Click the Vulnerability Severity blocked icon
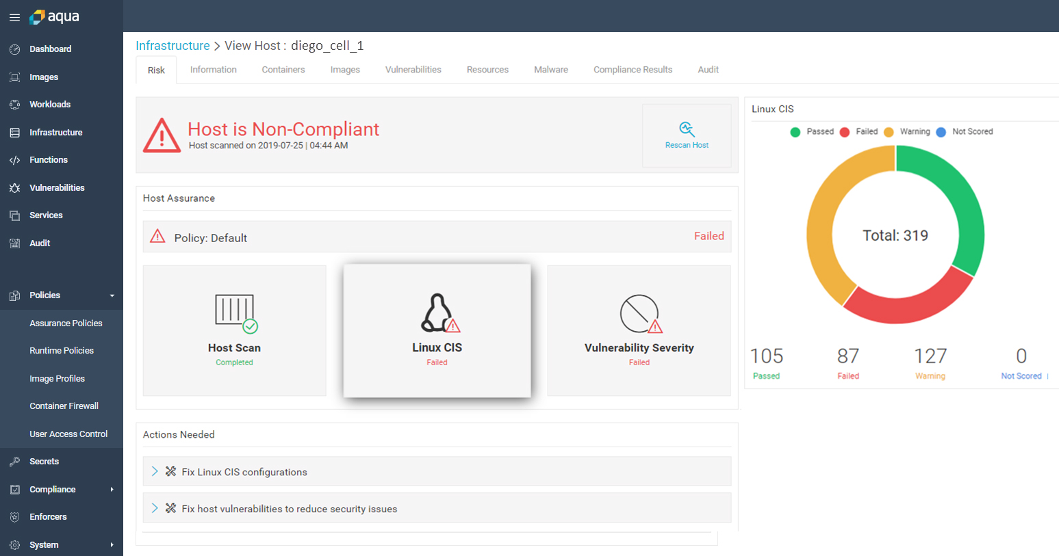 click(641, 314)
